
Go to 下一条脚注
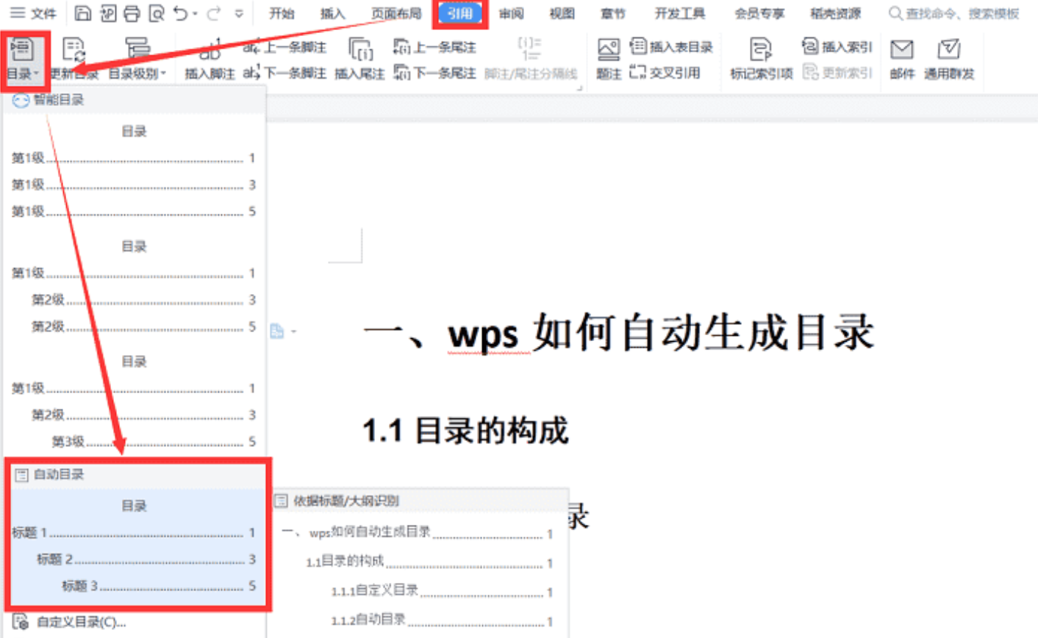tap(284, 73)
